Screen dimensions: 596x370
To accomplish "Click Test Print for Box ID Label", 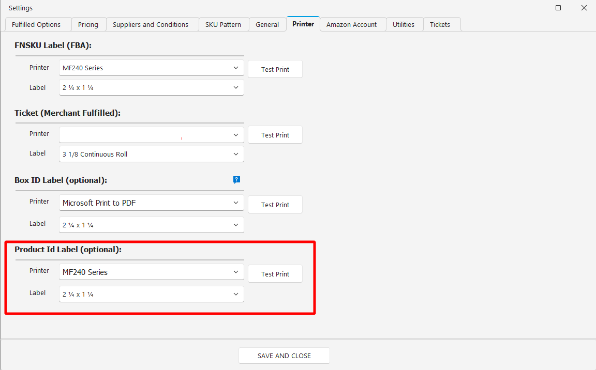I will pos(275,205).
